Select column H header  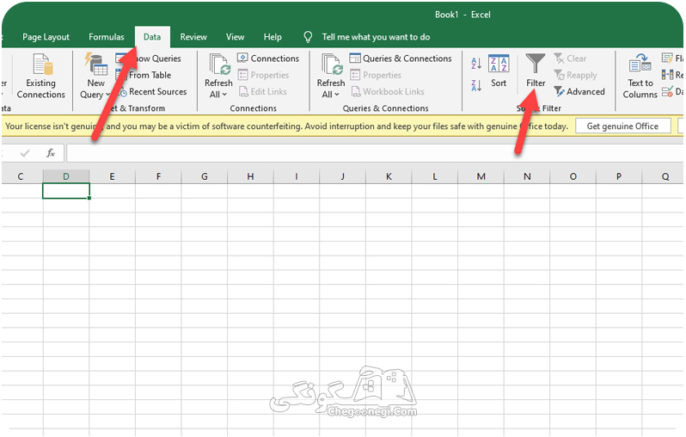[250, 176]
